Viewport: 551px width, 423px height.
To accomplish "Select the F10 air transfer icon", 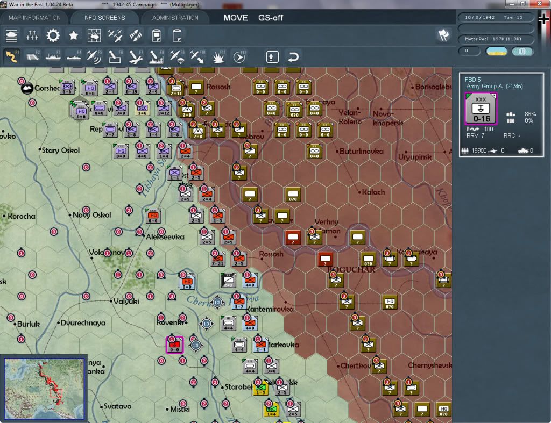I will pyautogui.click(x=197, y=56).
